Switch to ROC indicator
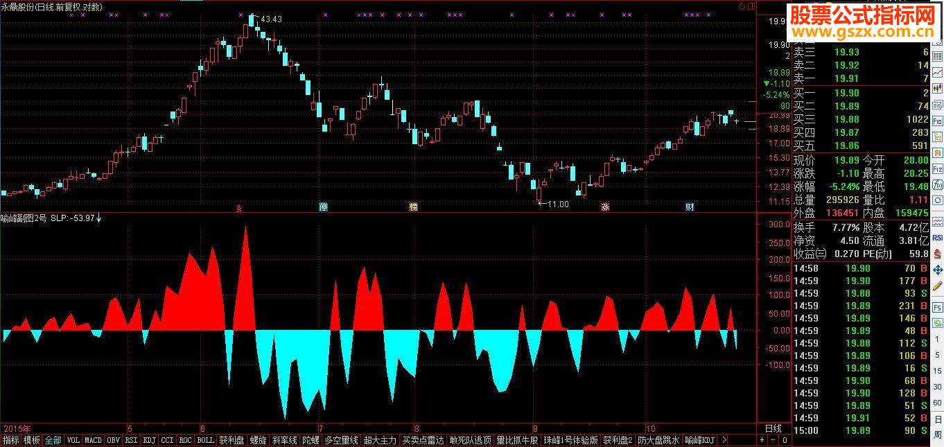The height and width of the screenshot is (447, 944). (186, 440)
